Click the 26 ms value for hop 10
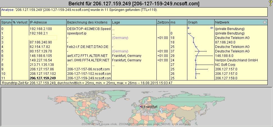This screenshot has width=273, height=127. [172, 74]
